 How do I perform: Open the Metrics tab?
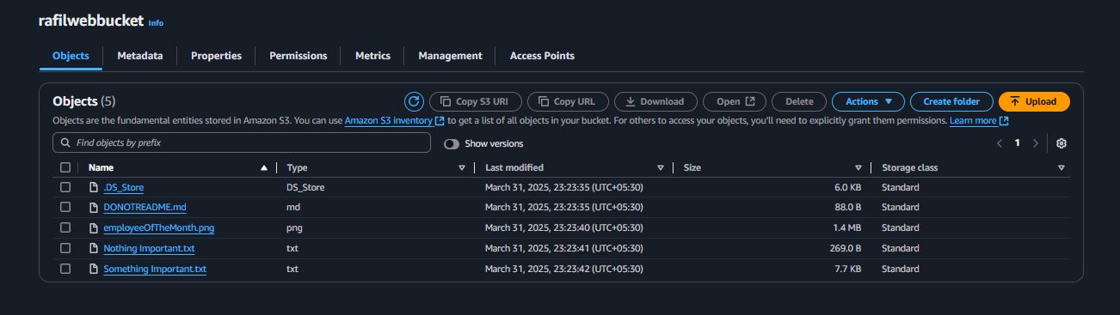click(x=372, y=56)
